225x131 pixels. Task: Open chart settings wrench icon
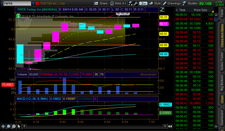pyautogui.click(x=136, y=3)
